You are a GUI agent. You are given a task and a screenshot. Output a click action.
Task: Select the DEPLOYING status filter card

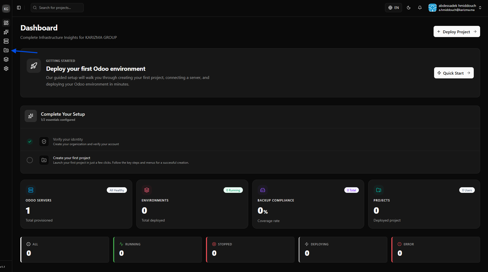[343, 250]
